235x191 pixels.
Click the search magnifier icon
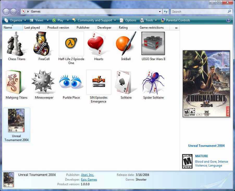pos(229,11)
